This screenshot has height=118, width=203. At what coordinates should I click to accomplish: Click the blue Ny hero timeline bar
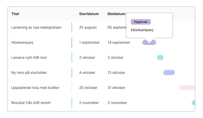click(x=169, y=73)
